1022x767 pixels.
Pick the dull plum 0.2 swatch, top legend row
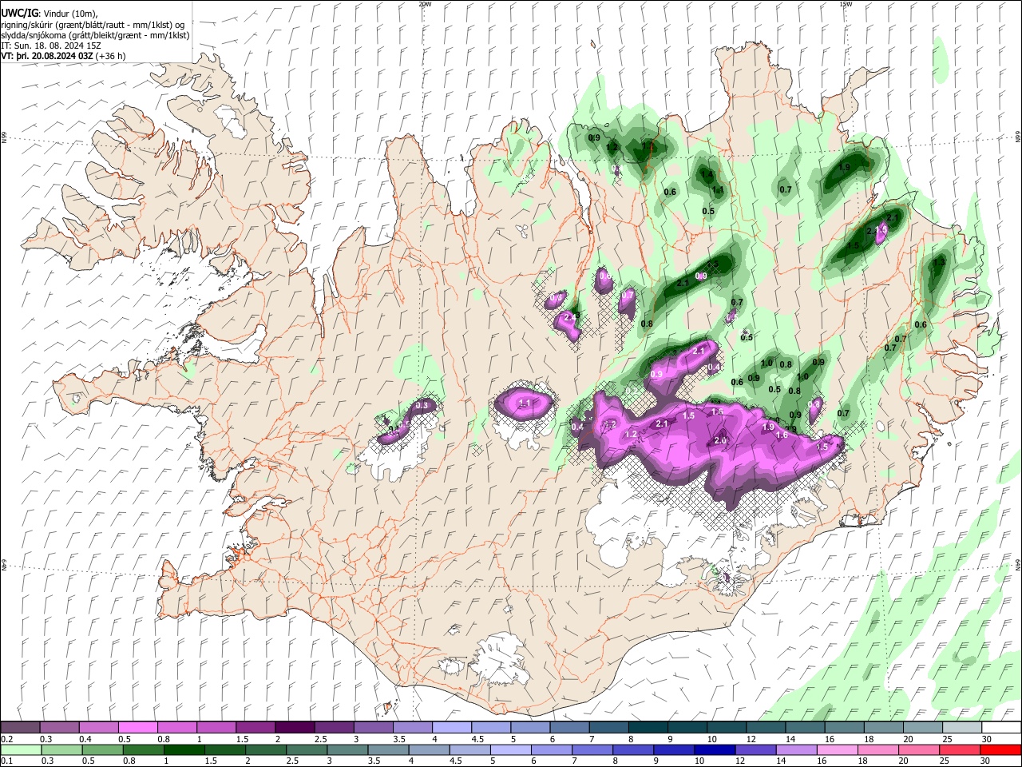point(20,728)
